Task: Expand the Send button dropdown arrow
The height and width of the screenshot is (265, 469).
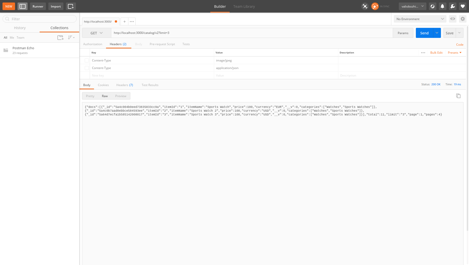Action: click(x=437, y=33)
